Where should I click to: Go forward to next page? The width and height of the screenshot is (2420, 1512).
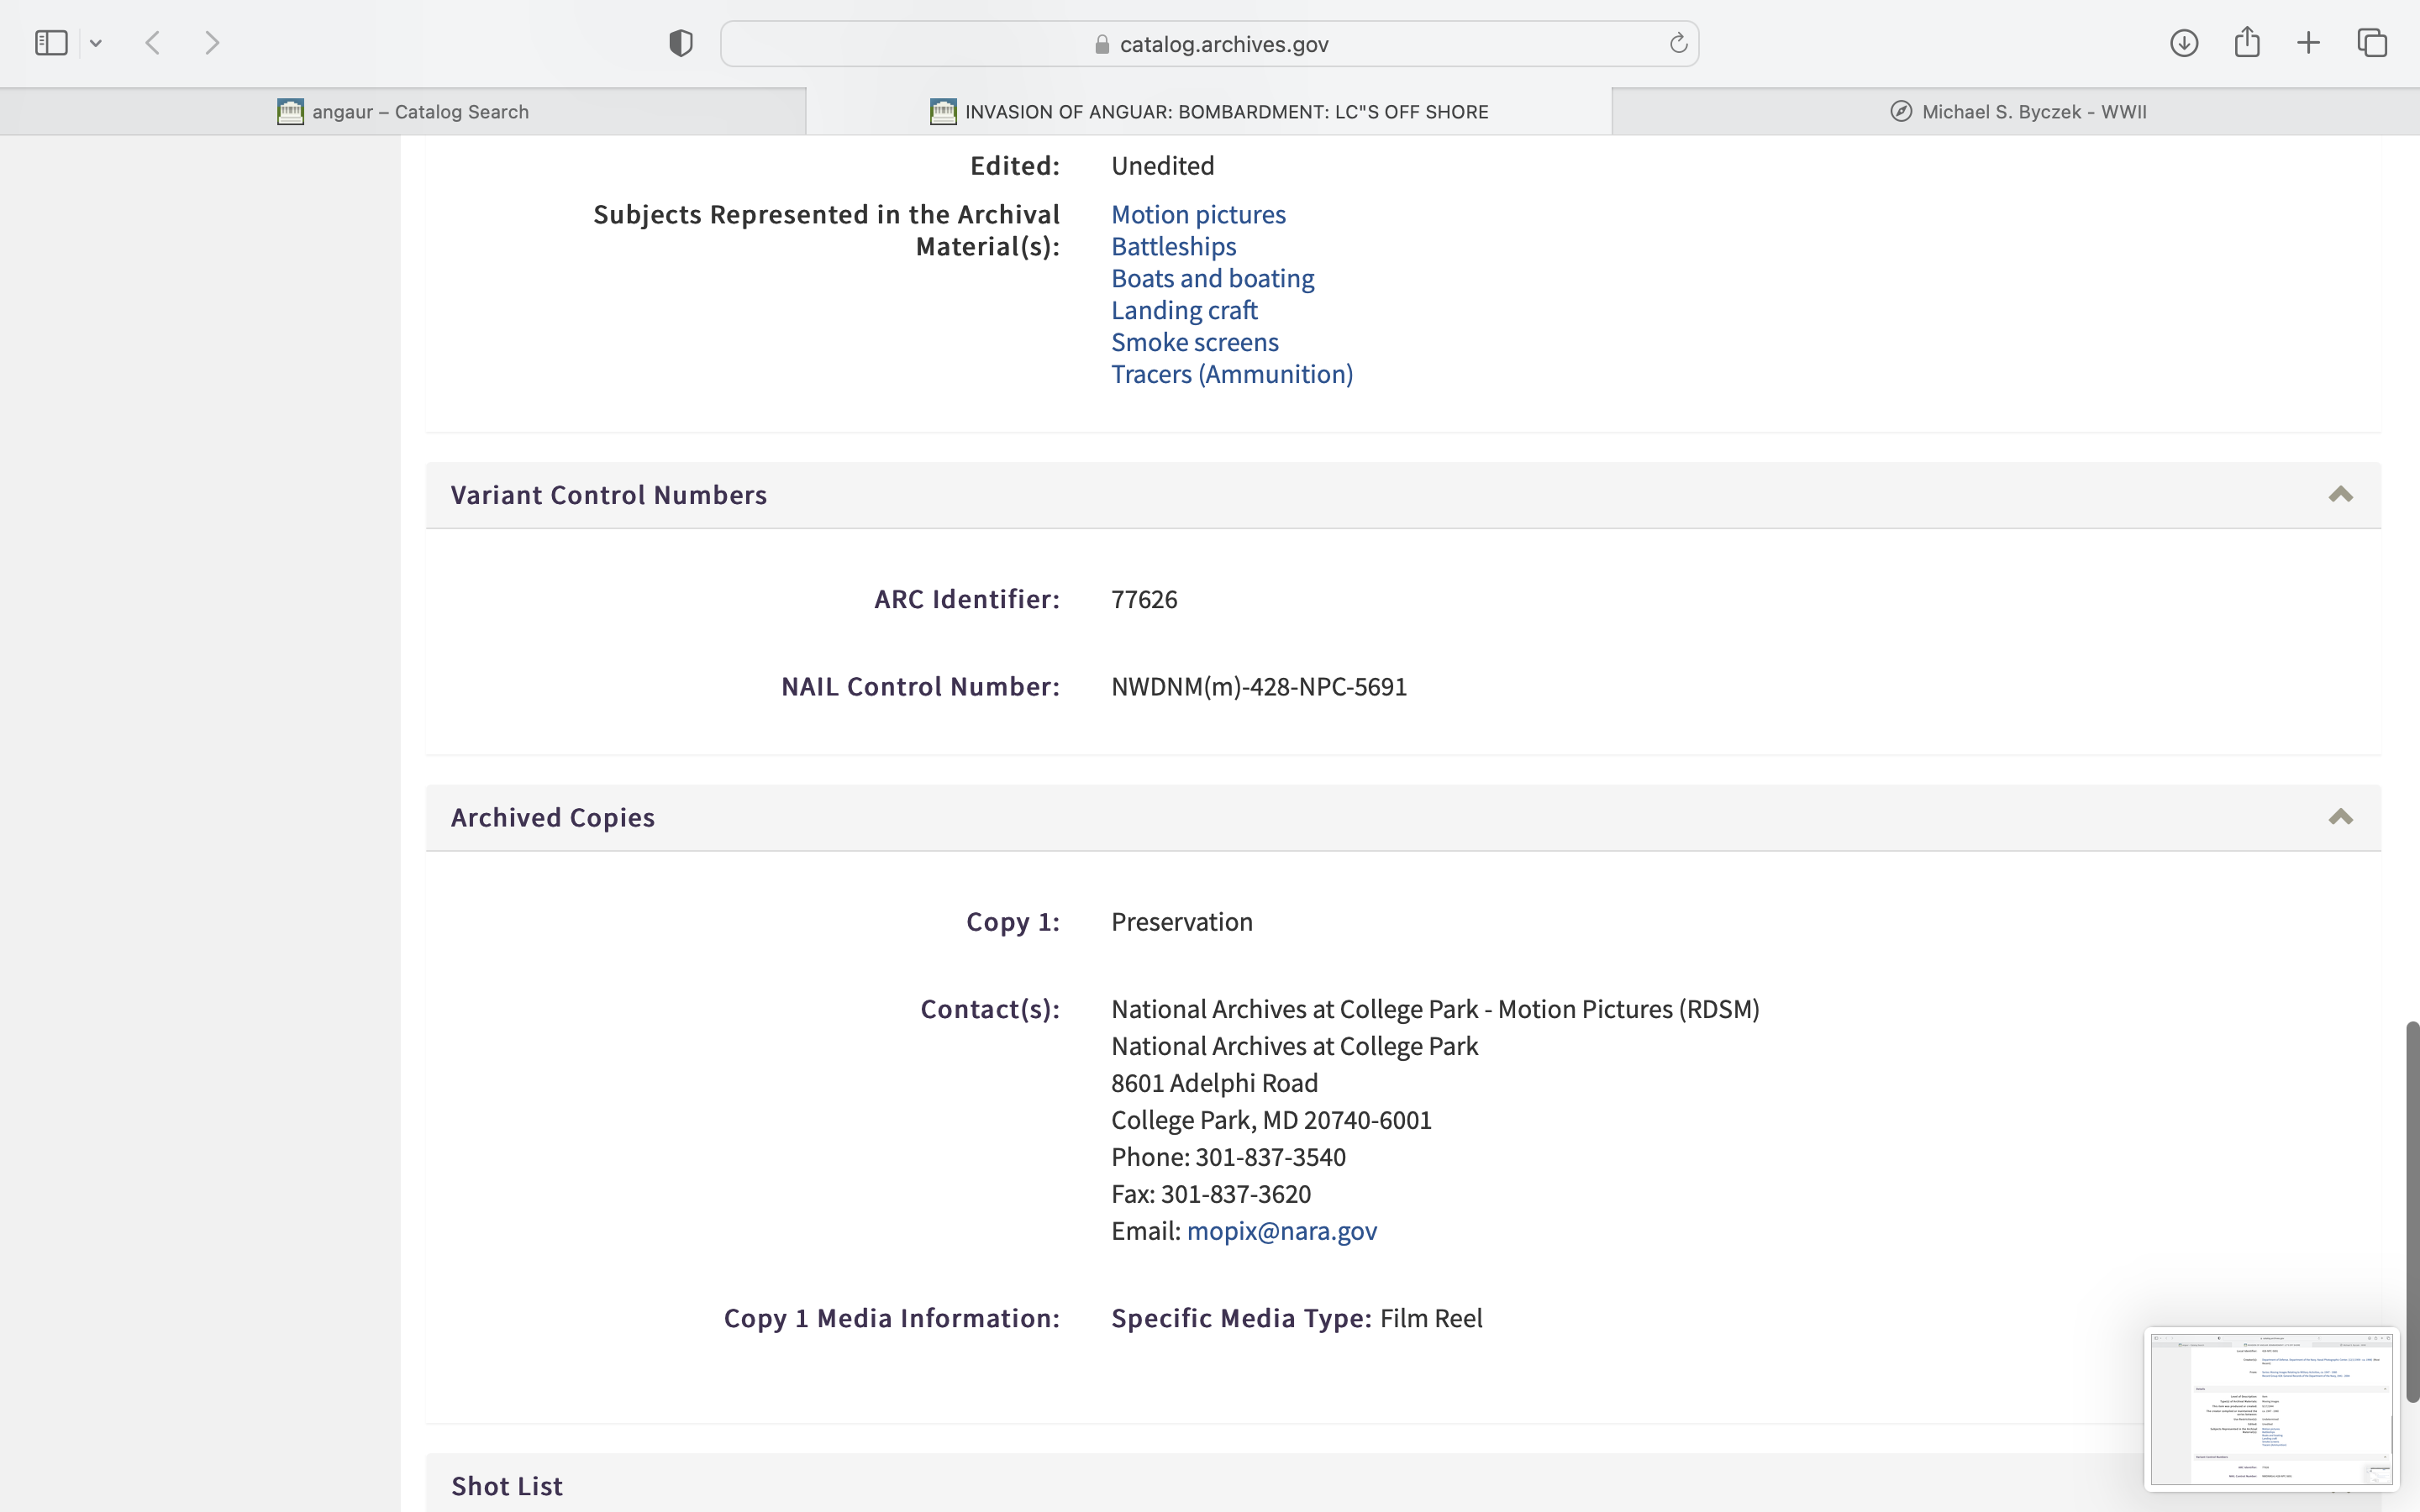(x=212, y=43)
